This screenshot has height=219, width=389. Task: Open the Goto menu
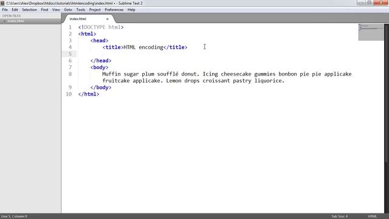tap(68, 10)
